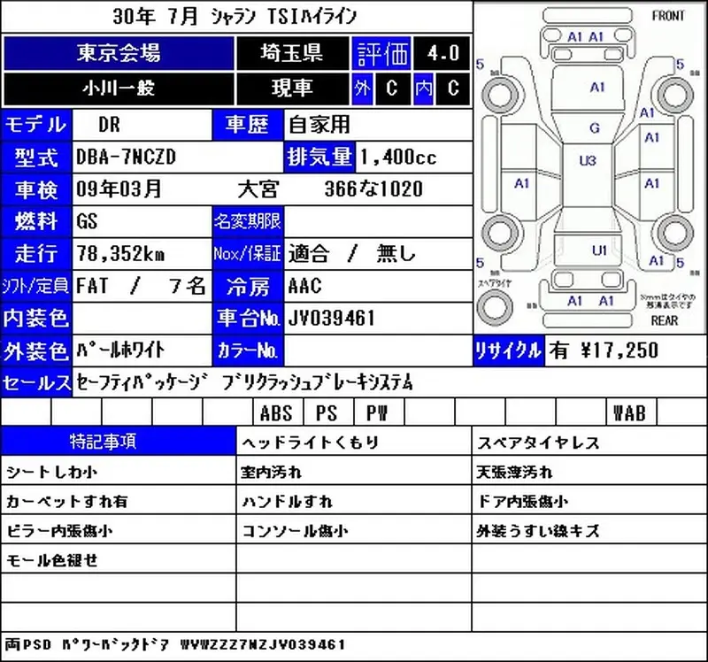Click the Nox/保証 label

[248, 254]
